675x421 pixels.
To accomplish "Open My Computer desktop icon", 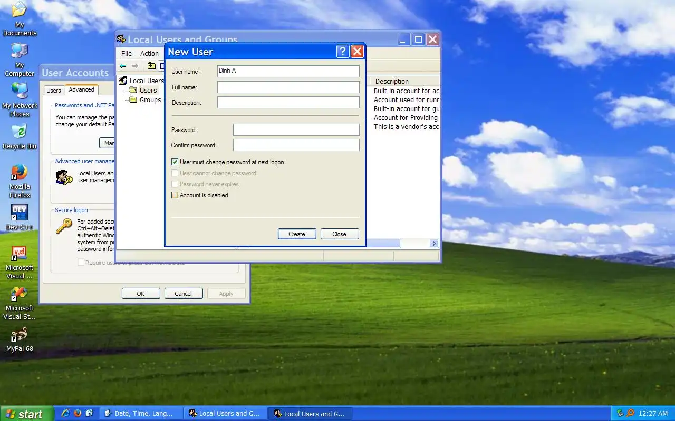I will [20, 59].
